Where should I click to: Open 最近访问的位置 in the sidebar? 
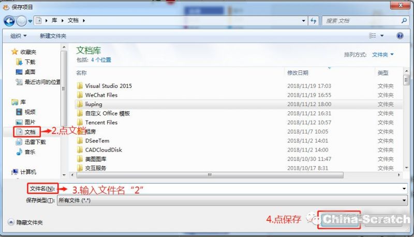(42, 82)
